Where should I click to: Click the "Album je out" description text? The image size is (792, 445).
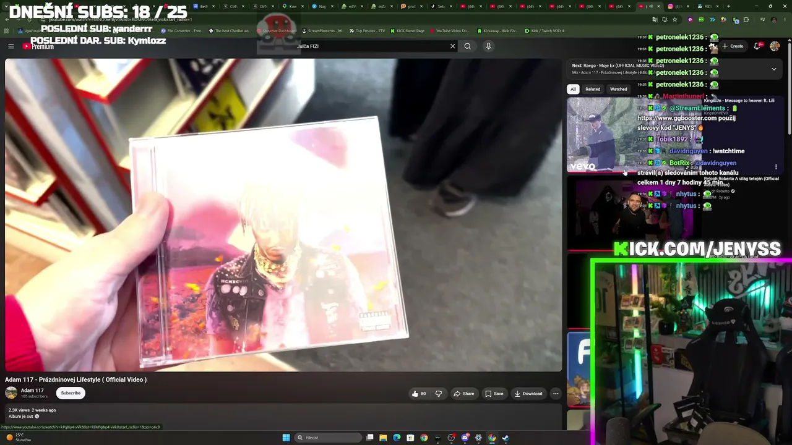[20, 417]
